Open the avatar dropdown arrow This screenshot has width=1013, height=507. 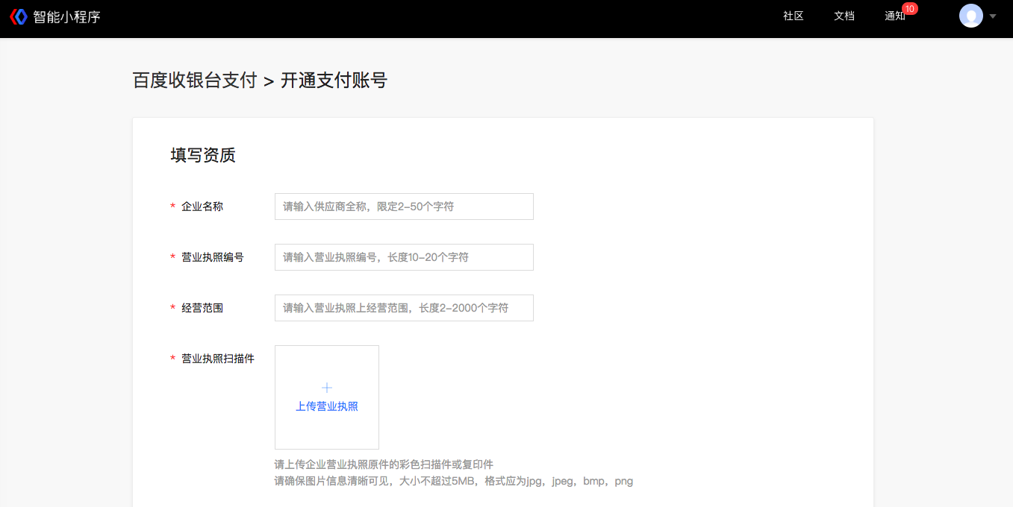tap(992, 16)
